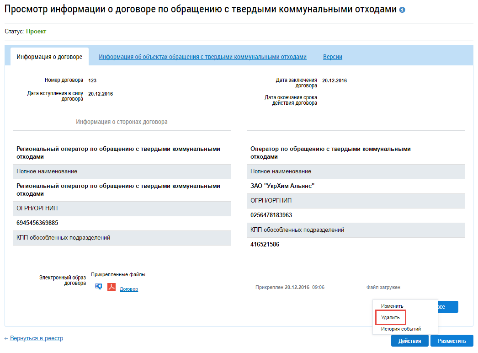Image resolution: width=478 pixels, height=353 pixels.
Task: Click the red PDF file icon
Action: (x=112, y=287)
